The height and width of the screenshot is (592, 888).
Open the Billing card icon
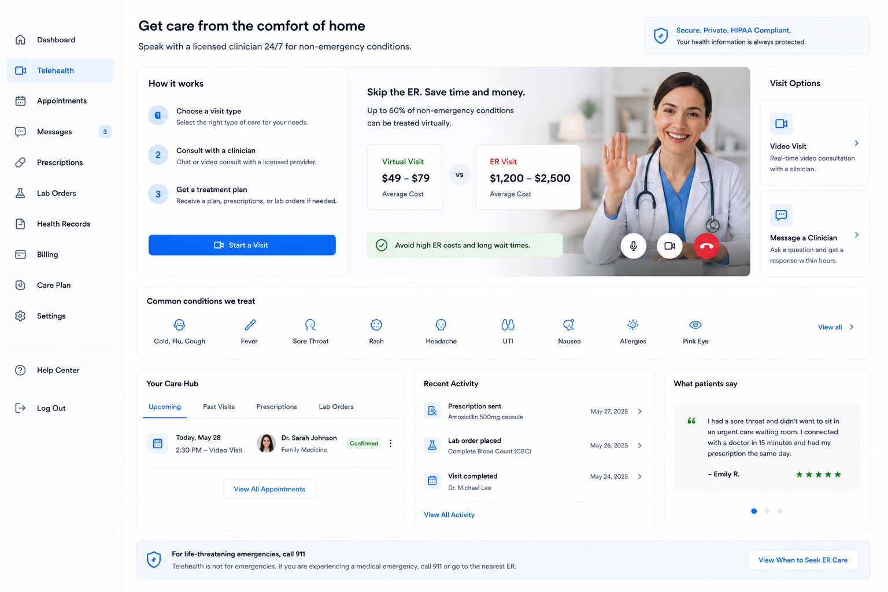[20, 254]
